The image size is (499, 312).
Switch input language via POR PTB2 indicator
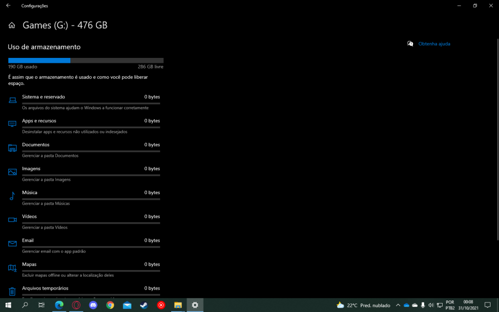click(450, 305)
